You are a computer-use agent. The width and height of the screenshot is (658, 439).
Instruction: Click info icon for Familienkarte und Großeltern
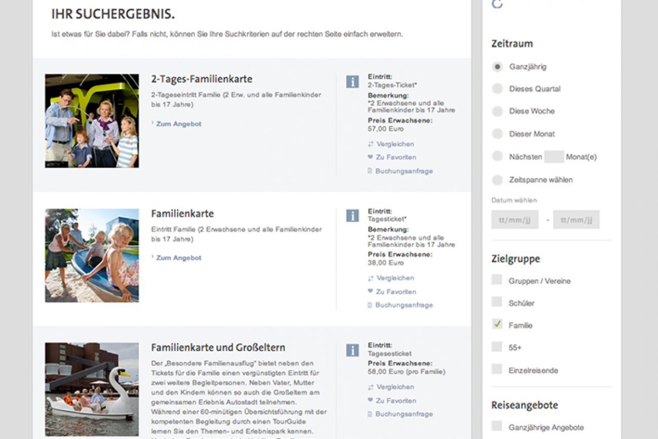tap(352, 350)
